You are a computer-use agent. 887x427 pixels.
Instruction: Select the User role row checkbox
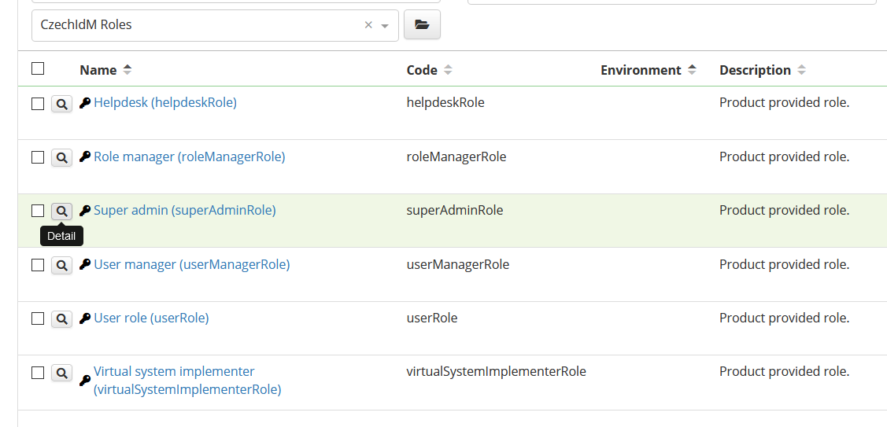(x=38, y=319)
